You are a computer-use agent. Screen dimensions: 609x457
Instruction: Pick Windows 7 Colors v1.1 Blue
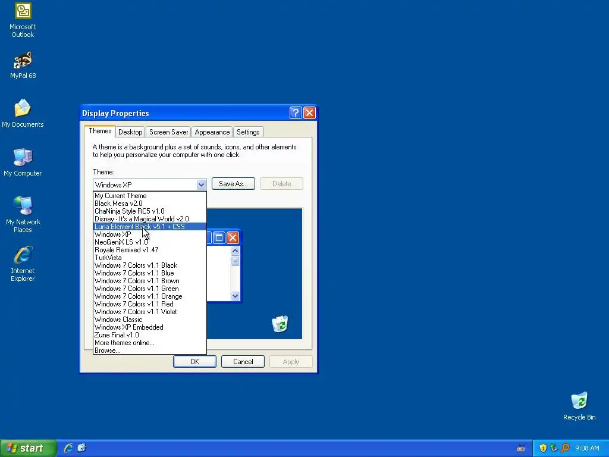[149, 273]
